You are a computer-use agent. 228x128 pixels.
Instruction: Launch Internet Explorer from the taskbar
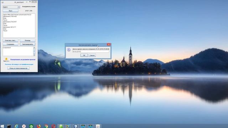[16, 126]
